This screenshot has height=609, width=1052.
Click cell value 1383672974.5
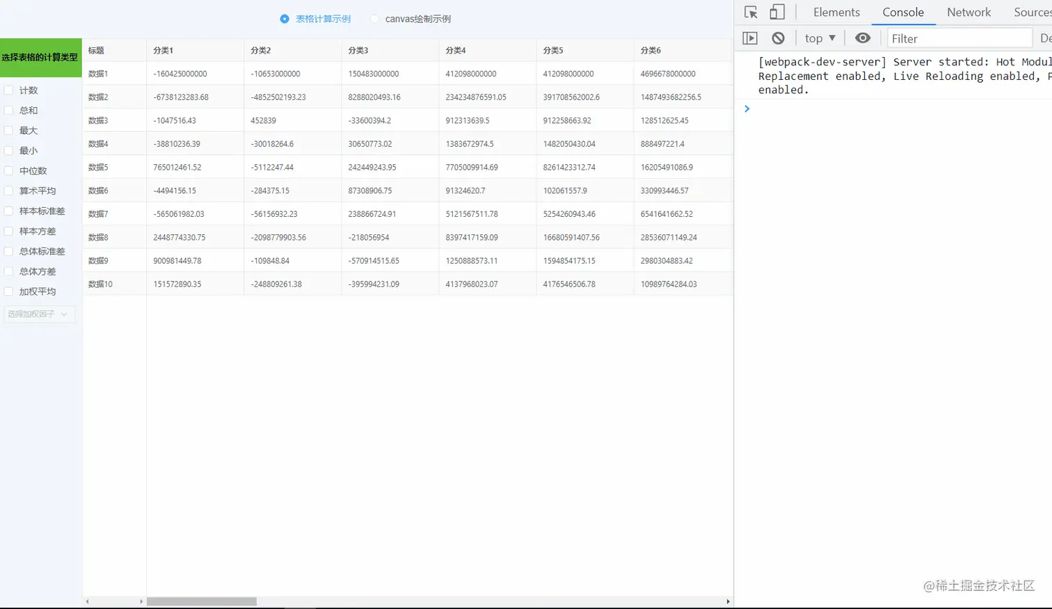[x=470, y=144]
